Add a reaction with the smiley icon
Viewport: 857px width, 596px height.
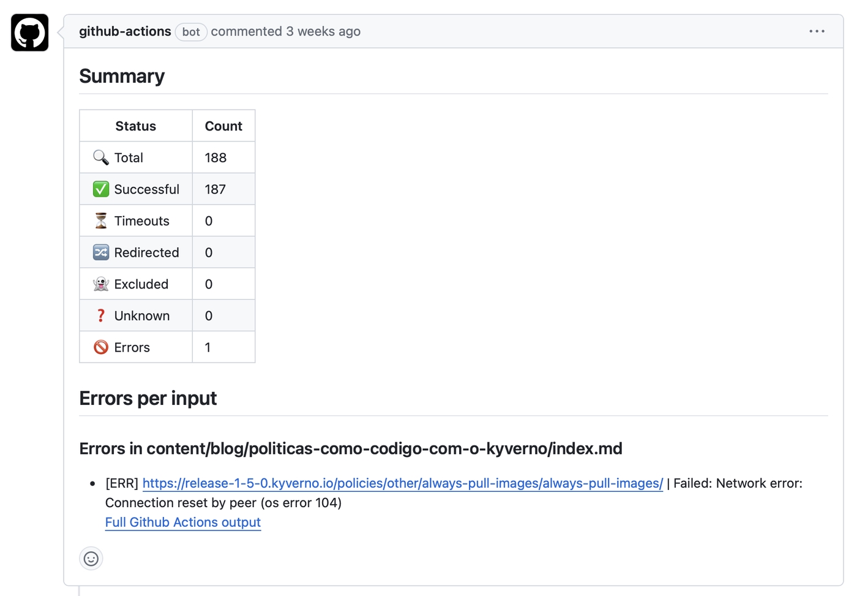91,559
